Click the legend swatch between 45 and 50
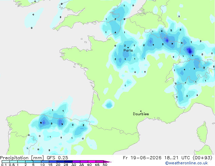Image resolution: width=215 pixels, height=166 pixels. [100, 162]
